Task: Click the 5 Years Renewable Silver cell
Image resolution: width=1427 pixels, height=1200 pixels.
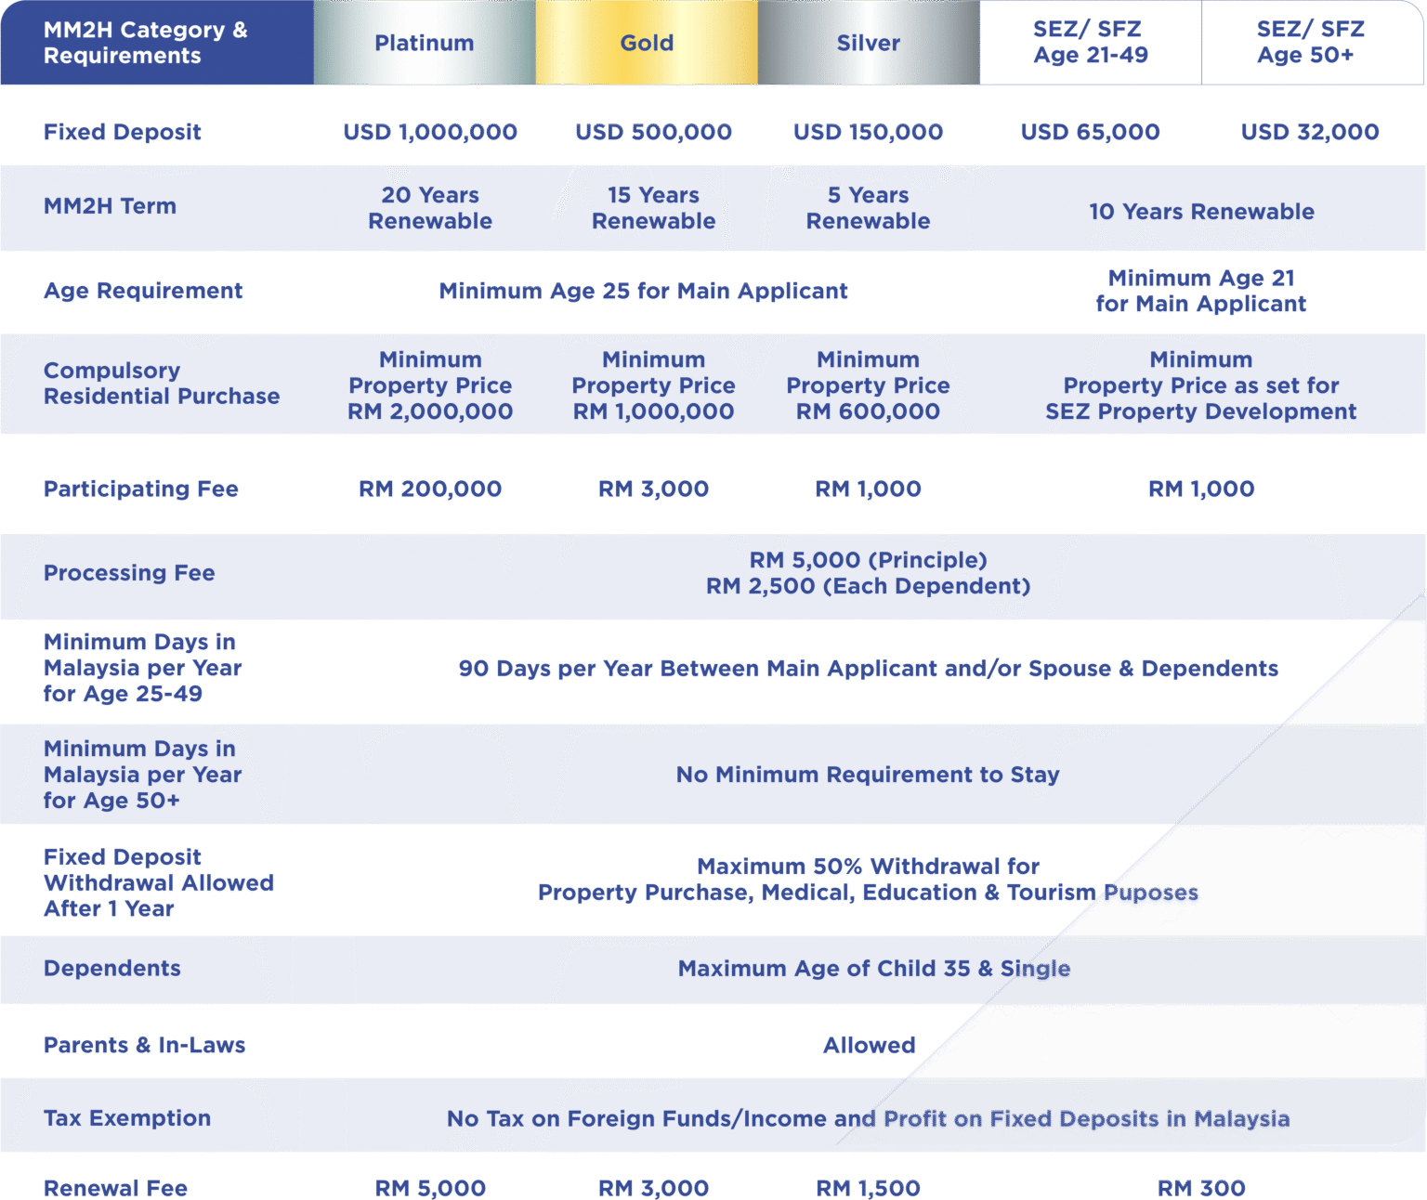Action: [869, 208]
